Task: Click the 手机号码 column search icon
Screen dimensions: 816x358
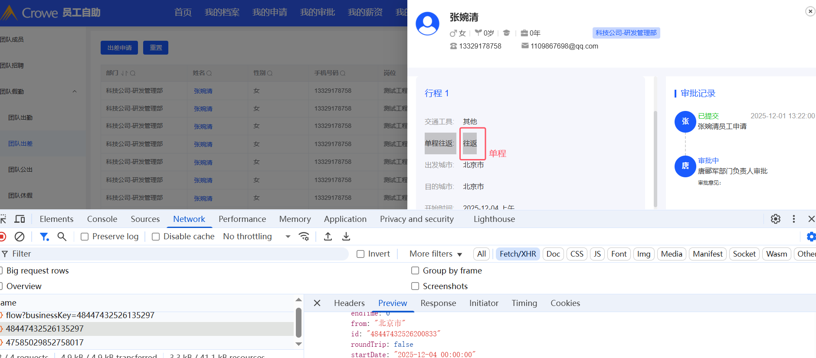Action: pos(343,73)
